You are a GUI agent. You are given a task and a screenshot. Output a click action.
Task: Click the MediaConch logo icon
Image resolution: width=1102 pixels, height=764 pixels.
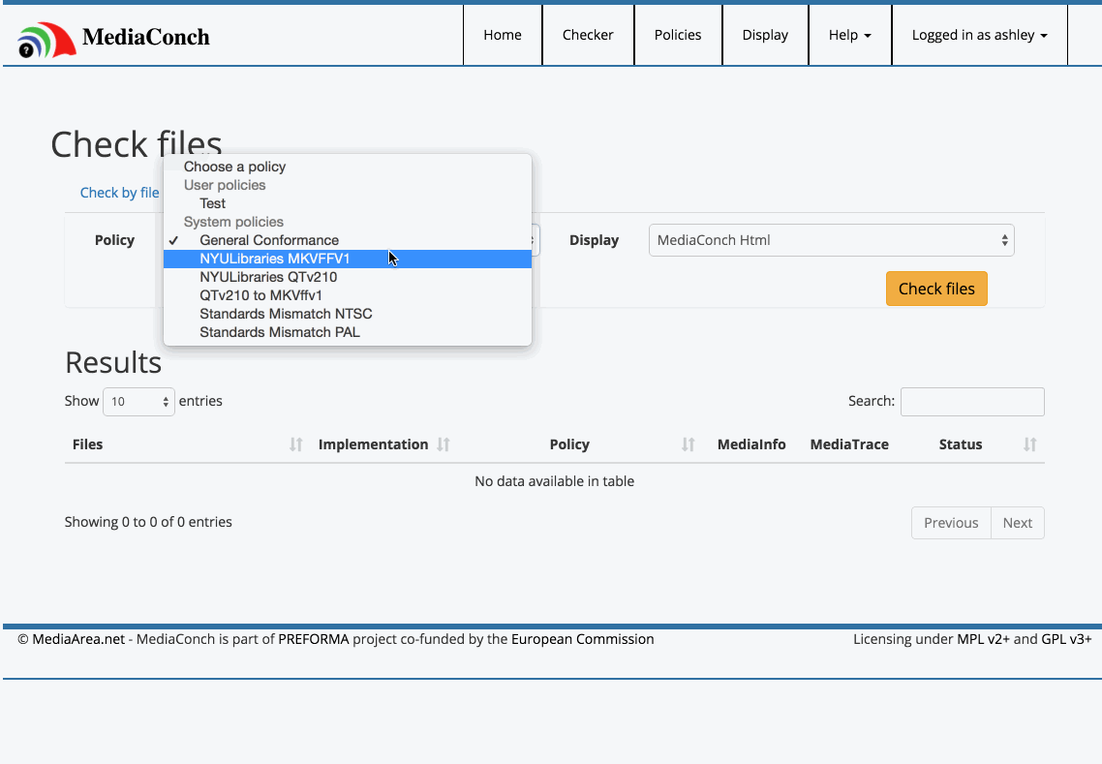coord(46,40)
